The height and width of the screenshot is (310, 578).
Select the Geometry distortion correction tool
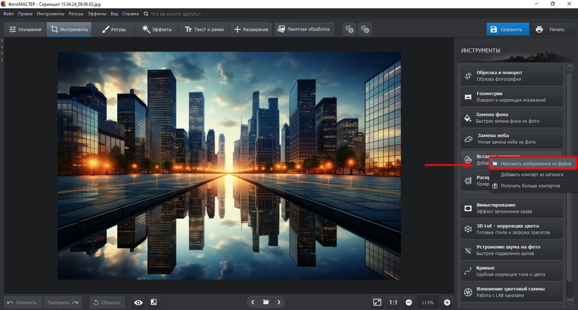pos(512,97)
